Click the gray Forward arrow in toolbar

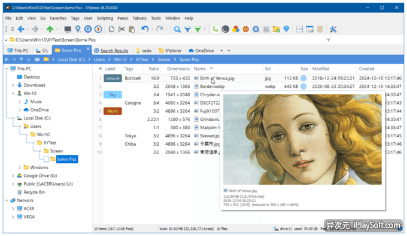click(35, 29)
